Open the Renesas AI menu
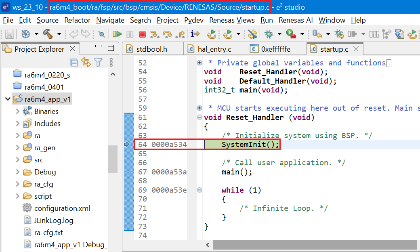The height and width of the screenshot is (252, 420). tap(296, 20)
